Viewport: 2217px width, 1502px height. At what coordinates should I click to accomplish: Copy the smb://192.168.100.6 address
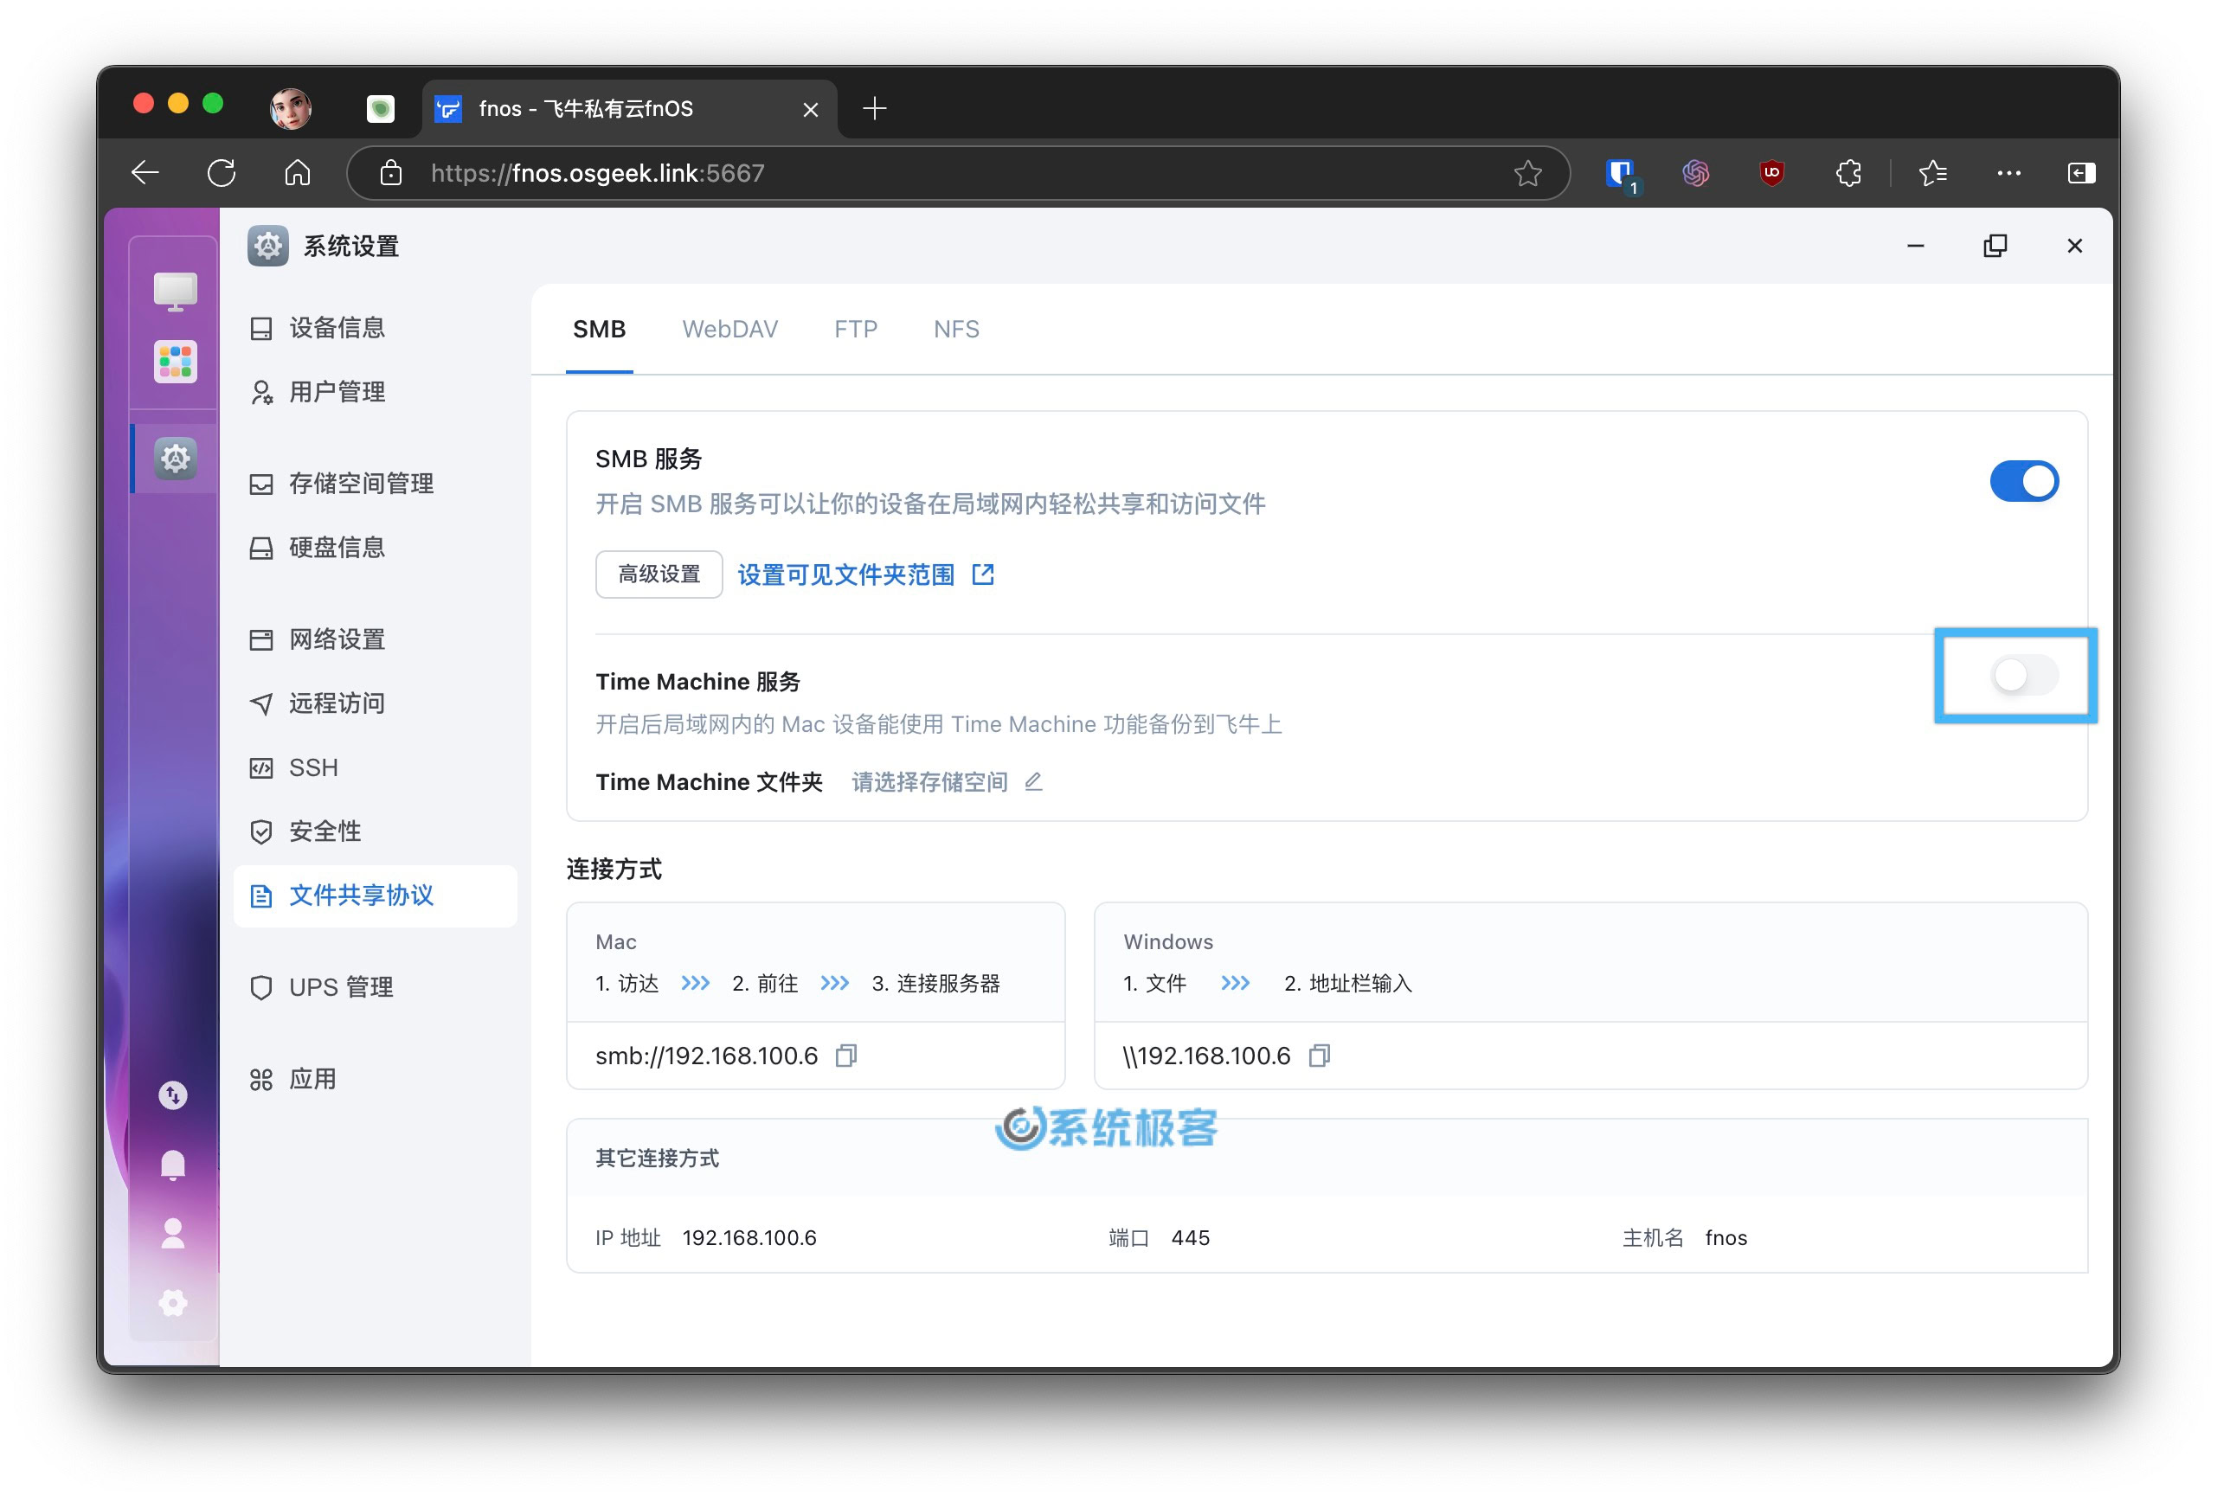855,1055
